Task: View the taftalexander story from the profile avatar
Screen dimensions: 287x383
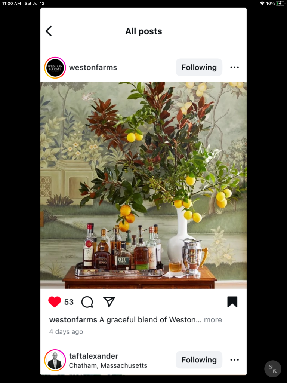Action: point(55,360)
